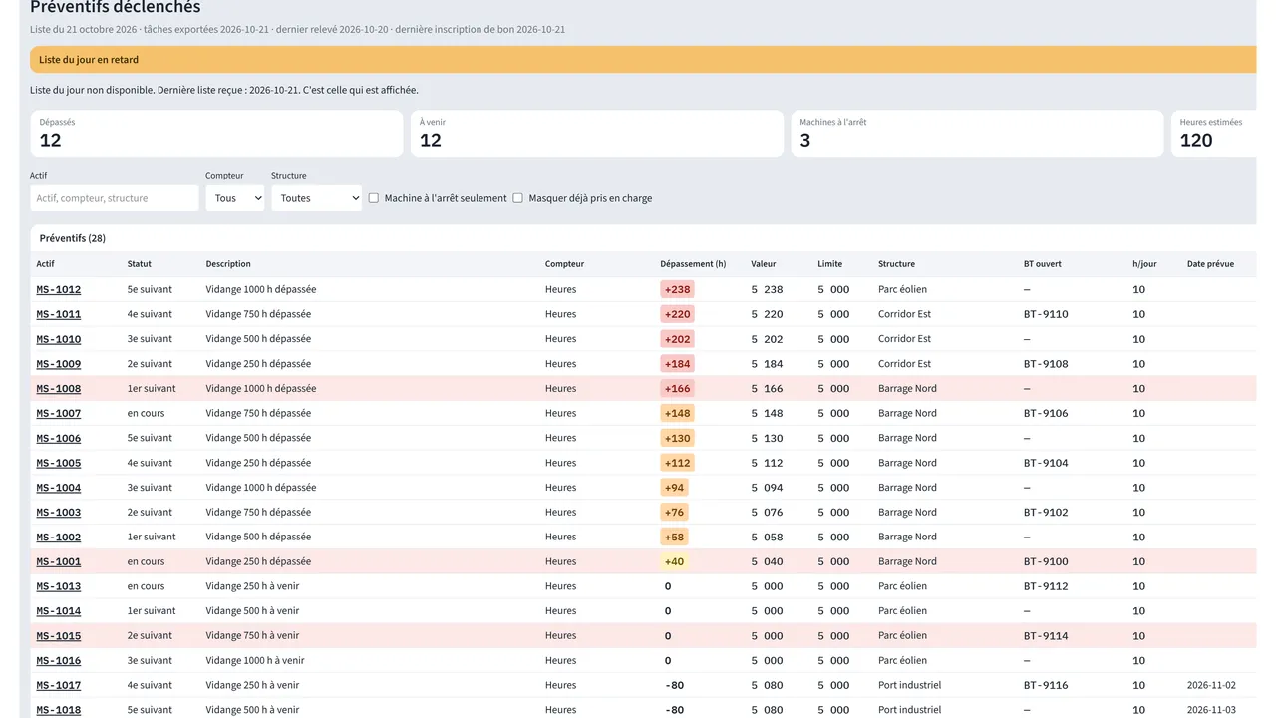The width and height of the screenshot is (1276, 718).
Task: Open asset MS-1010
Action: pos(59,339)
